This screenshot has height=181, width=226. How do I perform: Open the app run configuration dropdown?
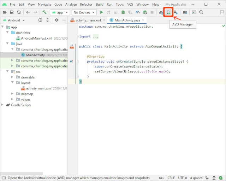point(60,12)
